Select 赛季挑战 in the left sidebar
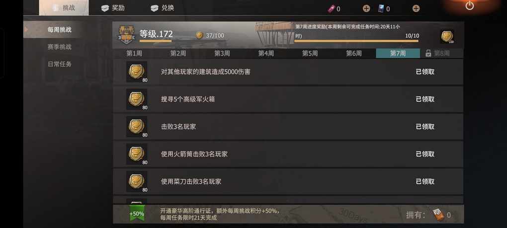This screenshot has height=228, width=507. pyautogui.click(x=60, y=47)
